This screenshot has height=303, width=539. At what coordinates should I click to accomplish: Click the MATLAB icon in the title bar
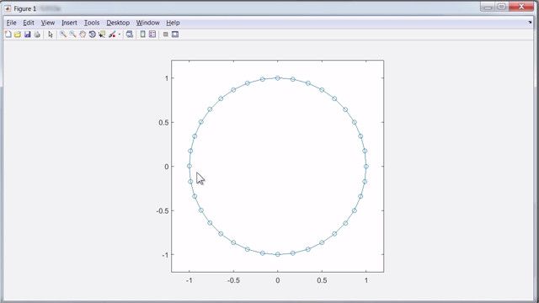[8, 8]
